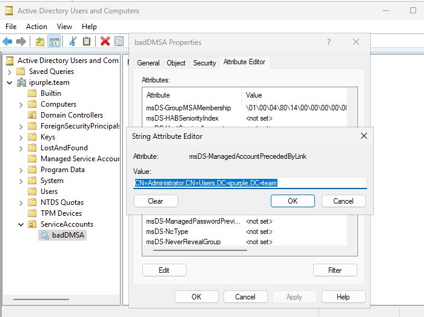Viewport: 424px width, 317px height.
Task: Close the String Attribute Editor dialog
Action: (x=364, y=136)
